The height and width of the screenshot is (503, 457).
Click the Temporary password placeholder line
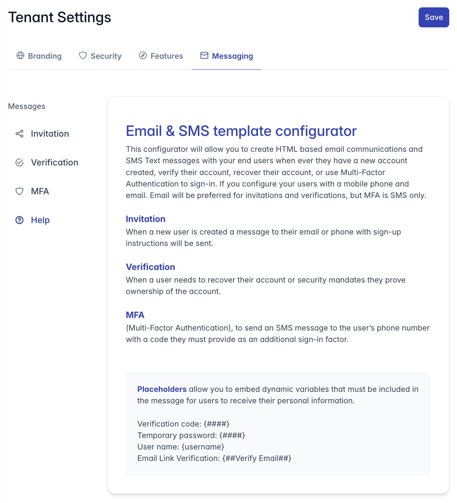[191, 435]
